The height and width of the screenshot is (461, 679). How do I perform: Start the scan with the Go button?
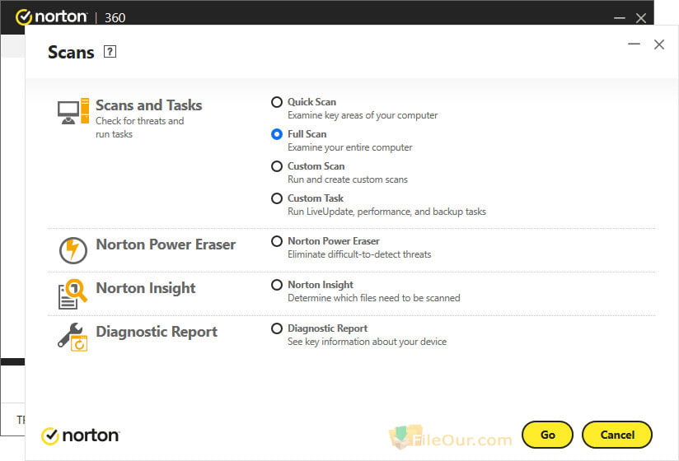tap(547, 435)
